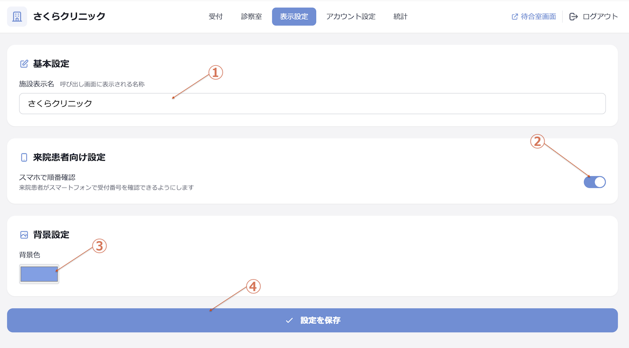Switch to the 受付 tab
The height and width of the screenshot is (348, 629).
coord(216,16)
